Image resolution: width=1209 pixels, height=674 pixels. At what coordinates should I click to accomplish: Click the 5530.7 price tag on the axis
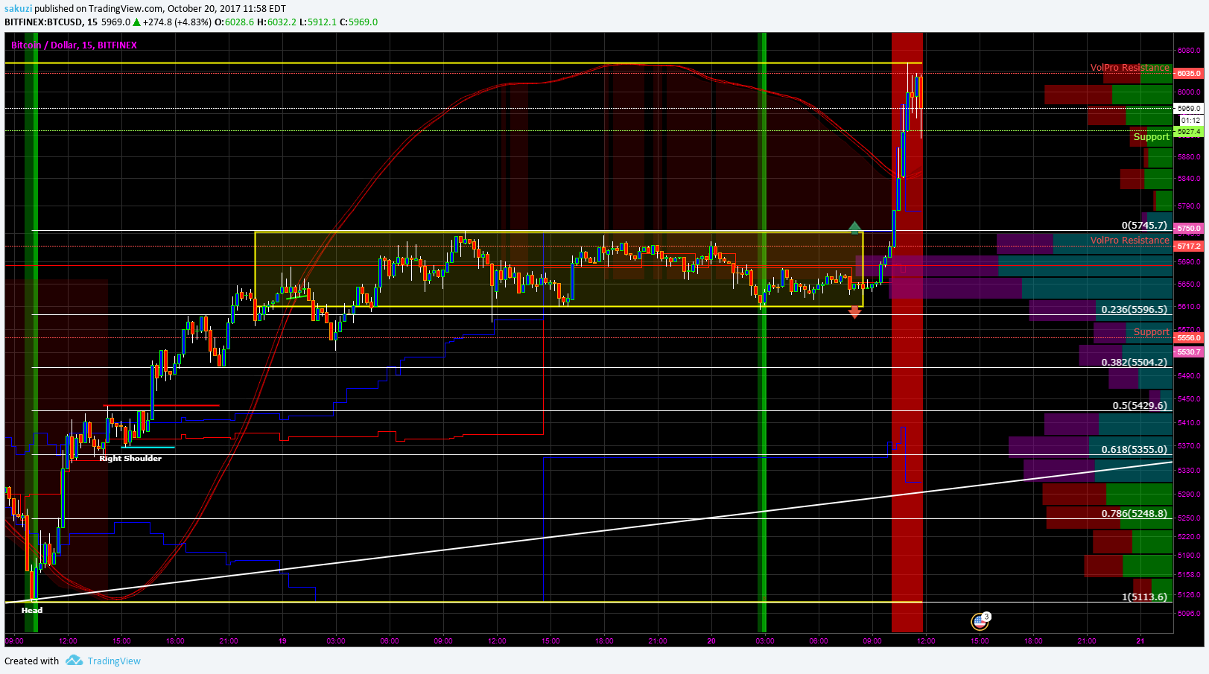tap(1189, 352)
